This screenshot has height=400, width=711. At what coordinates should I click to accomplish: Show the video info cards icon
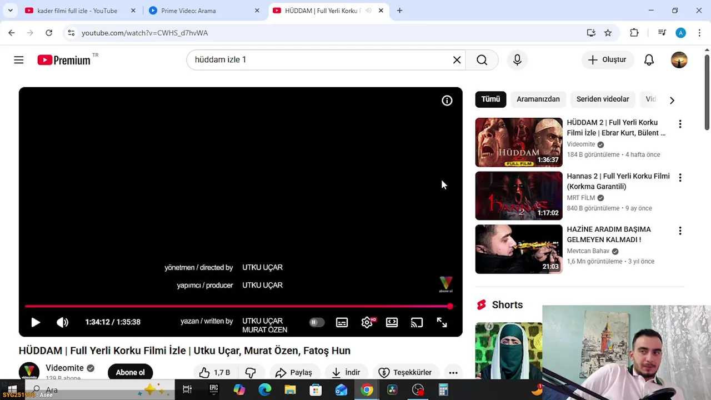click(x=447, y=101)
